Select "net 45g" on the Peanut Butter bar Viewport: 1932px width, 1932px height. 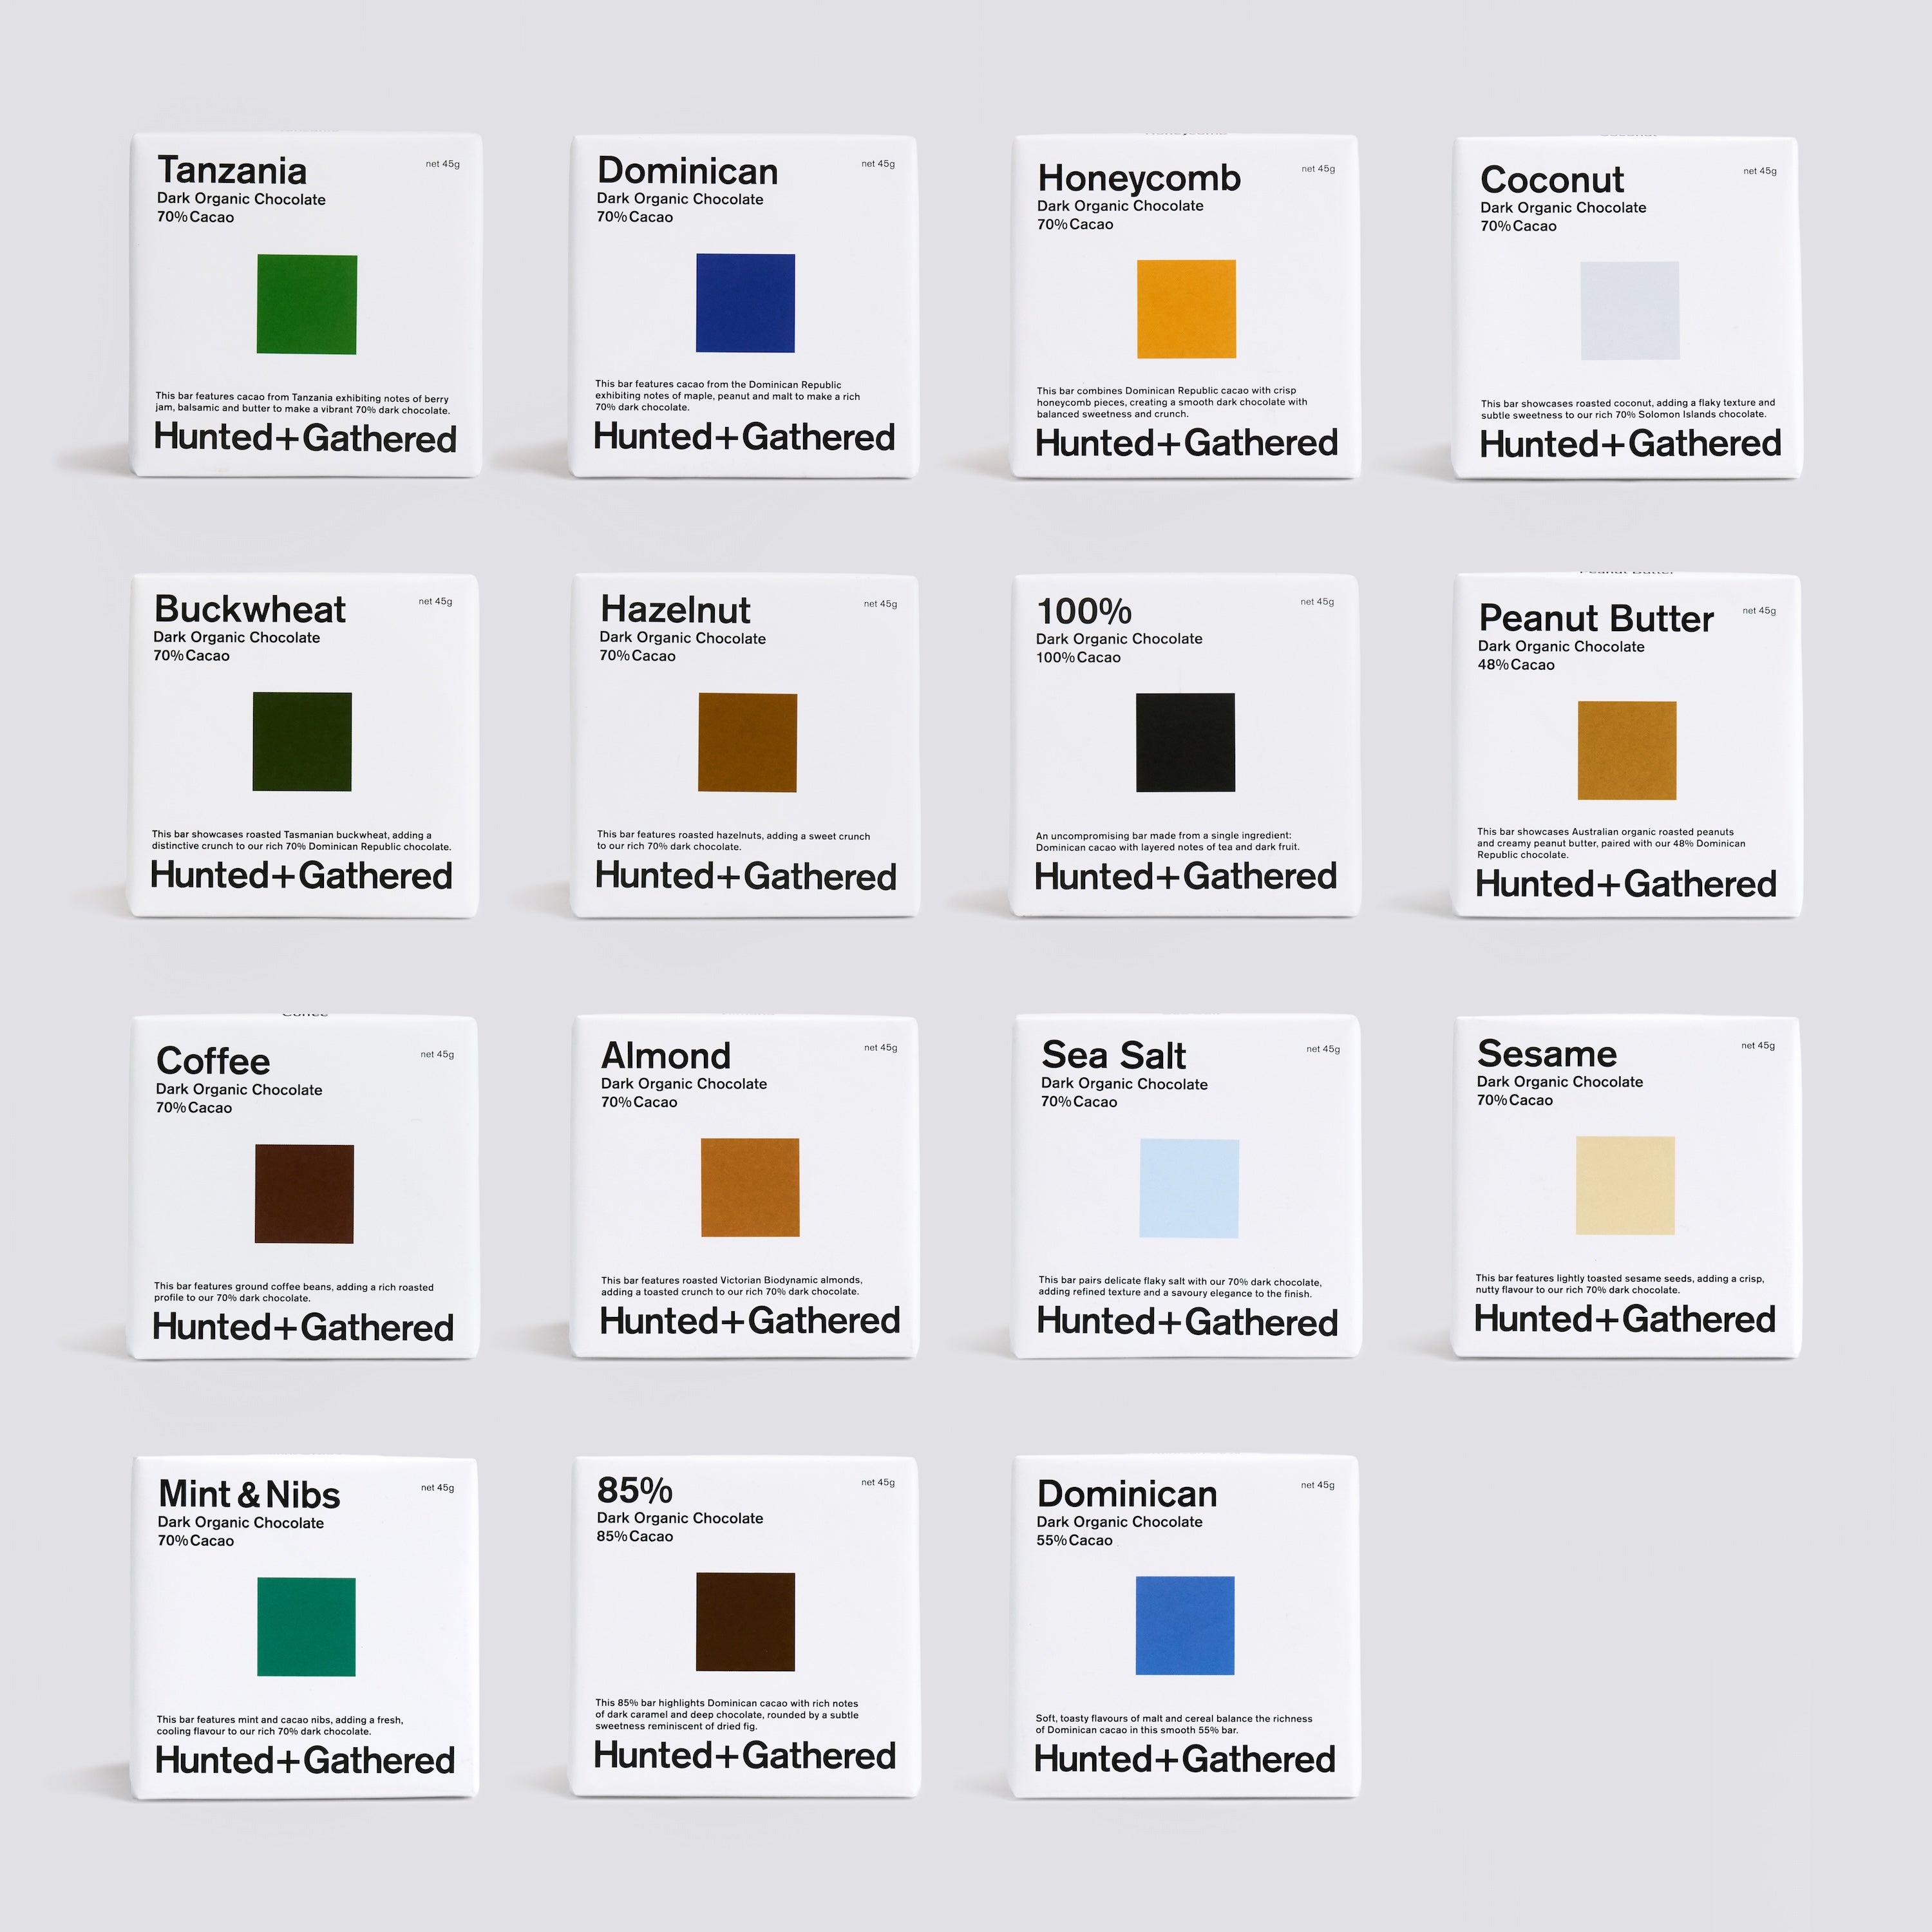(x=1759, y=611)
